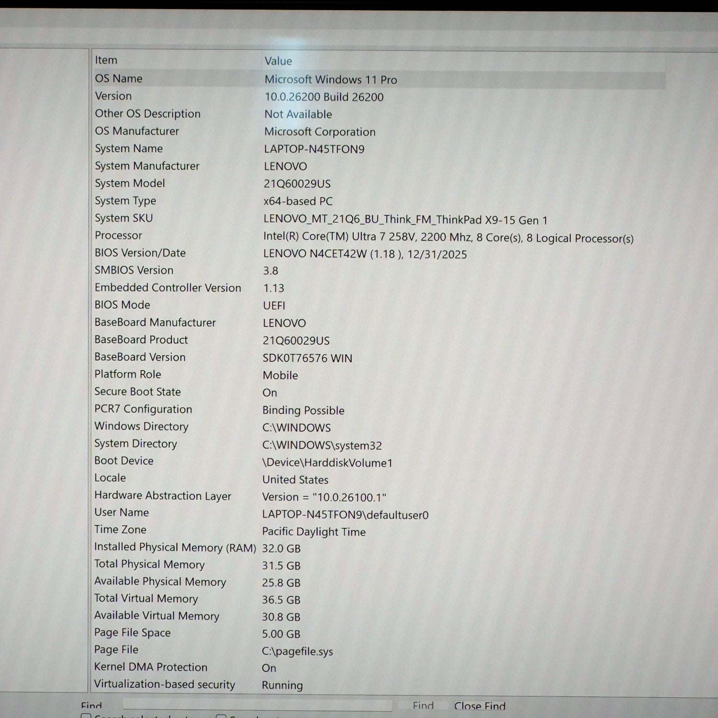718x718 pixels.
Task: Select the BIOS Version/Date row
Action: click(140, 253)
